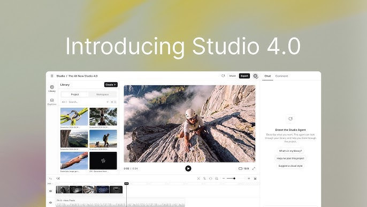This screenshot has width=367, height=207.
Task: Switch to the Chat tab
Action: coord(267,76)
